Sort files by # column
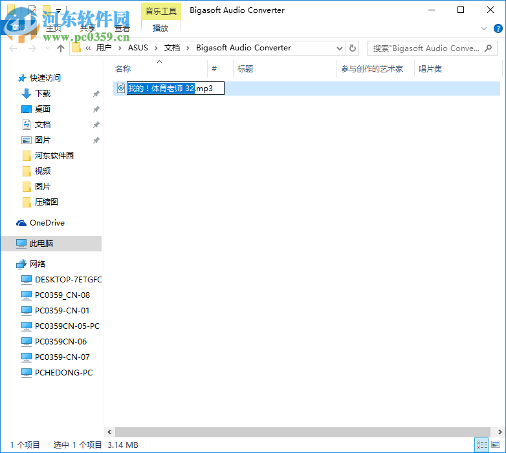The height and width of the screenshot is (453, 506). [x=214, y=69]
